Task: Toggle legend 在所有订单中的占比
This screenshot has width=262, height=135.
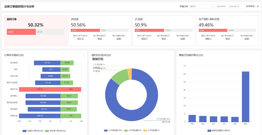Action: pyautogui.click(x=56, y=131)
